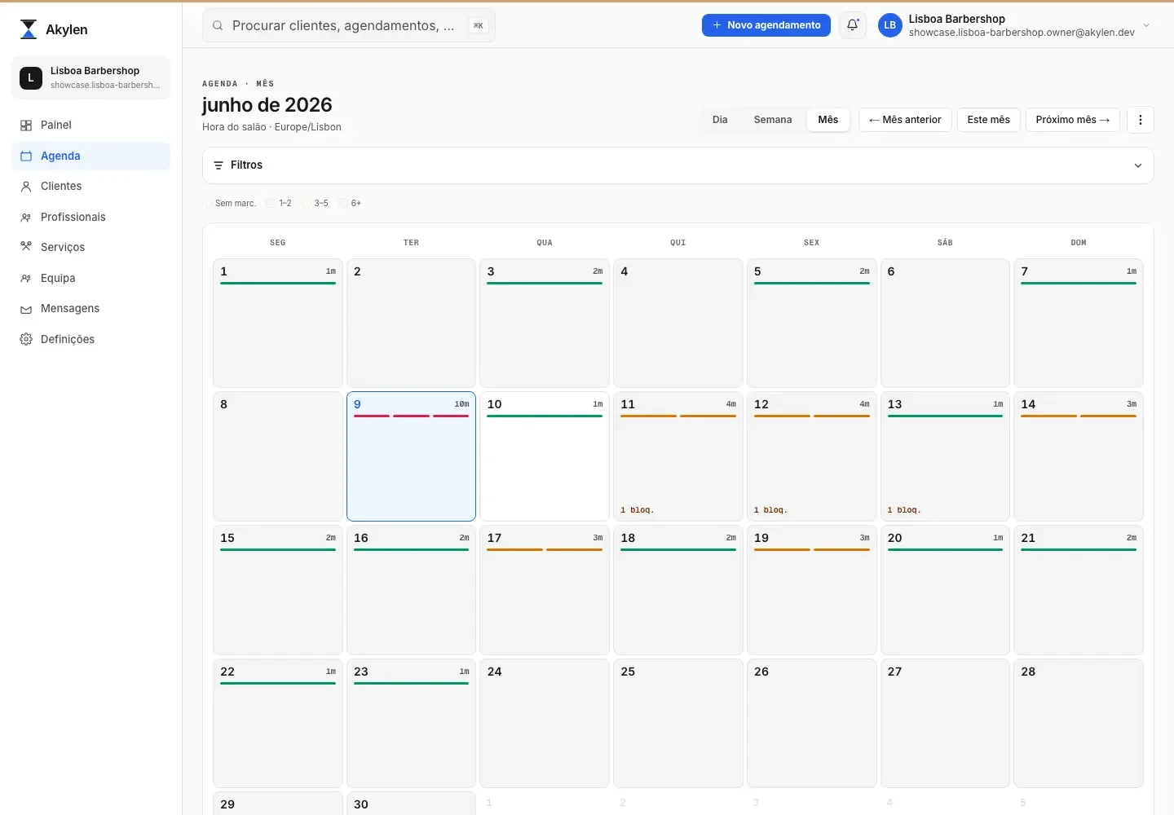Click the '10m' count on day 9
Viewport: 1174px width, 815px height.
[x=462, y=404]
